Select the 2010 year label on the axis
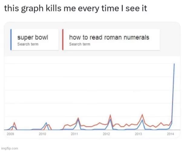The width and height of the screenshot is (184, 151). [42, 133]
